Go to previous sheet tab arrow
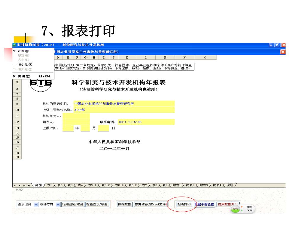Image resolution: width=303 pixels, height=227 pixels. click(19, 185)
